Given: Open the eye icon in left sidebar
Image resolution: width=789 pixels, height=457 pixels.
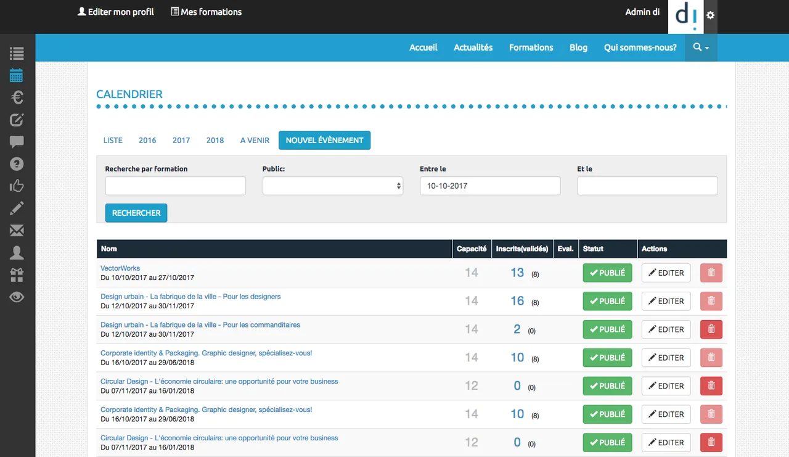Looking at the screenshot, I should point(17,297).
